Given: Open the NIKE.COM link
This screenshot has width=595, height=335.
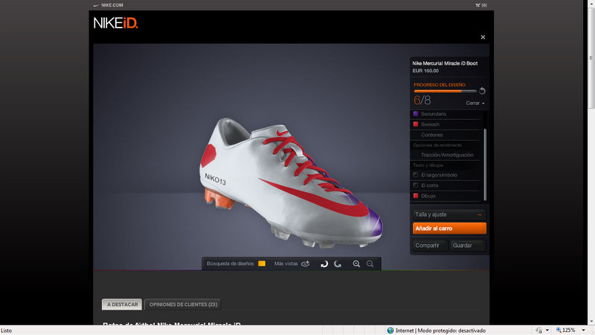Looking at the screenshot, I should (112, 5).
